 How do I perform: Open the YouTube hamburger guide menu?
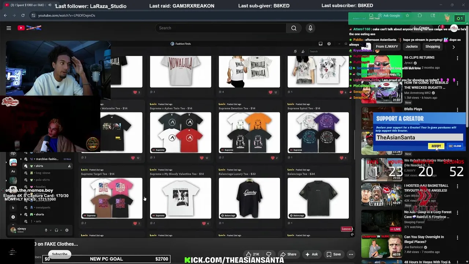9,28
